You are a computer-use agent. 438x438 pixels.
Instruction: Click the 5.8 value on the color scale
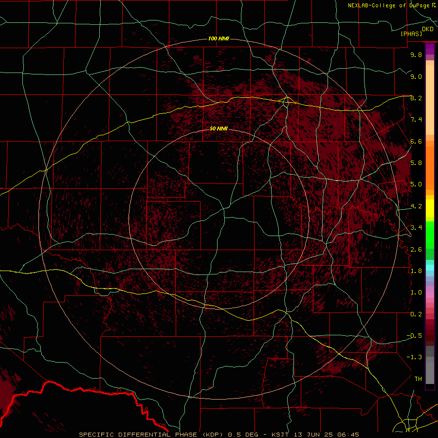coord(416,163)
